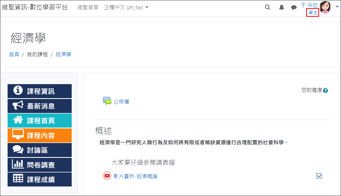341x196 pixels.
Task: Click the help icon beside 您的進度
Action: (x=326, y=91)
